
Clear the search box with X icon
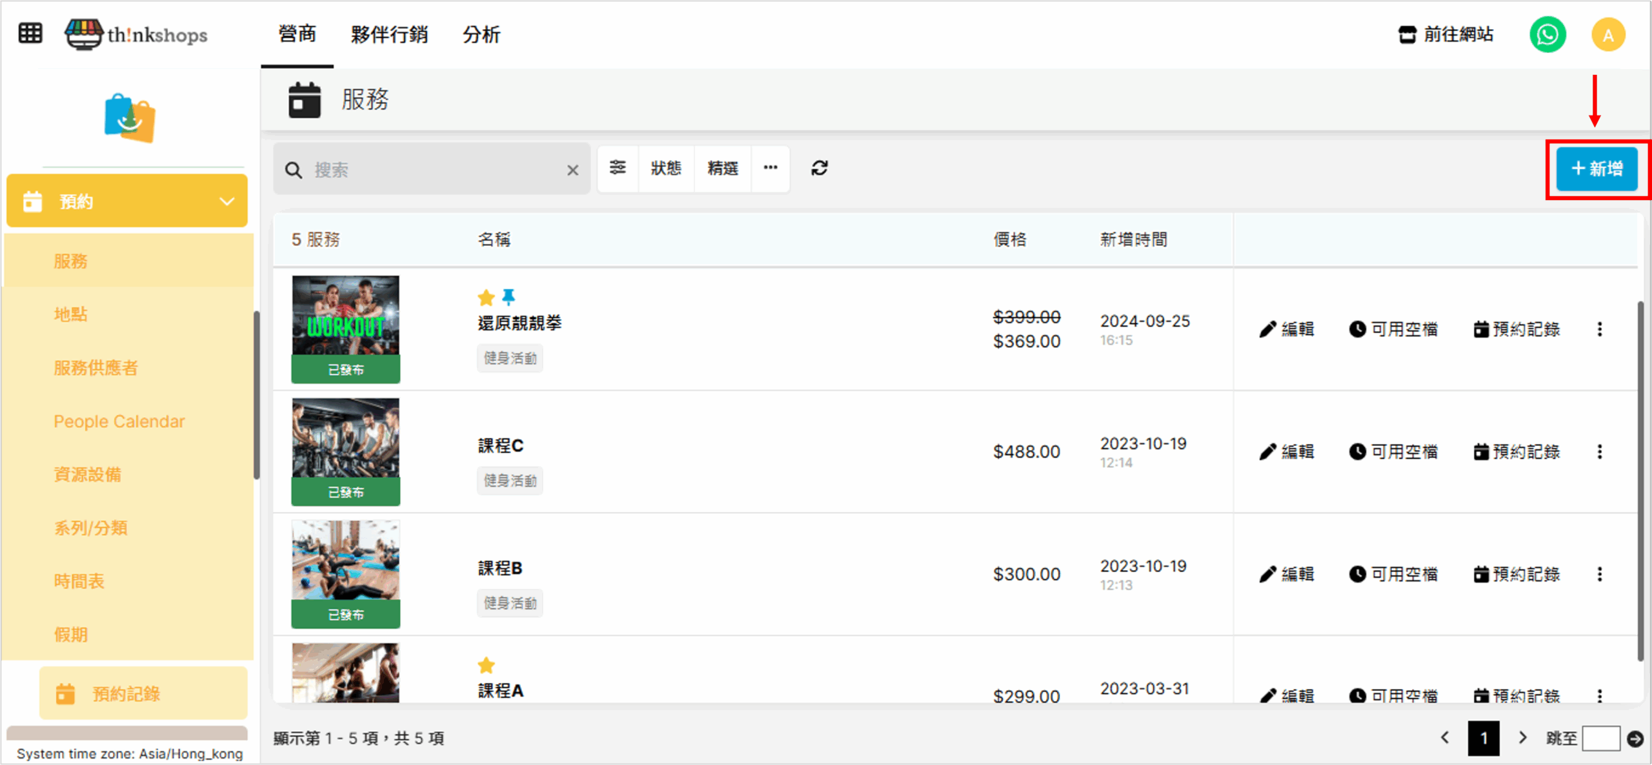point(572,170)
